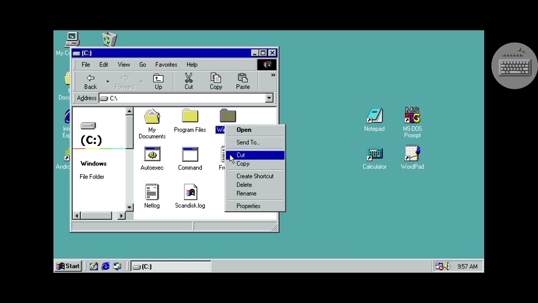Open the Edit menu

[x=104, y=64]
